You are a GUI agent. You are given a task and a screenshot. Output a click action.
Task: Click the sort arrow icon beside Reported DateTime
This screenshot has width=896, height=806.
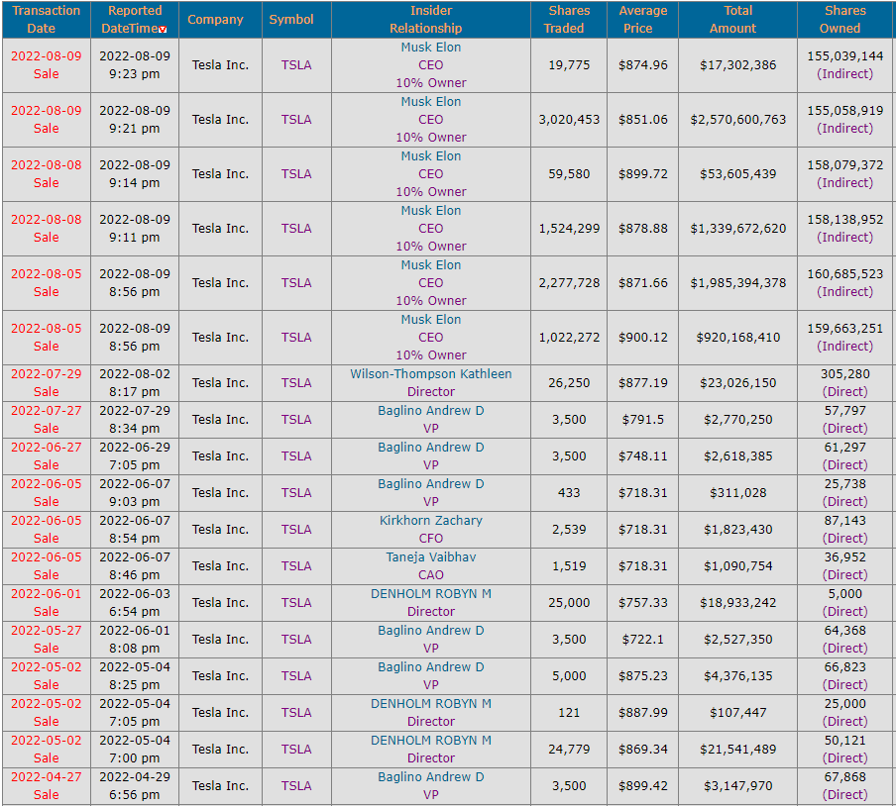pyautogui.click(x=163, y=30)
